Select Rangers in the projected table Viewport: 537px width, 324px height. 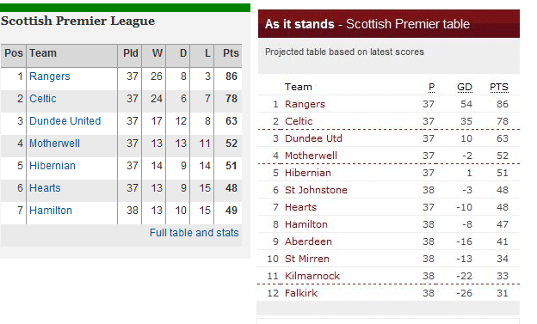click(x=305, y=104)
